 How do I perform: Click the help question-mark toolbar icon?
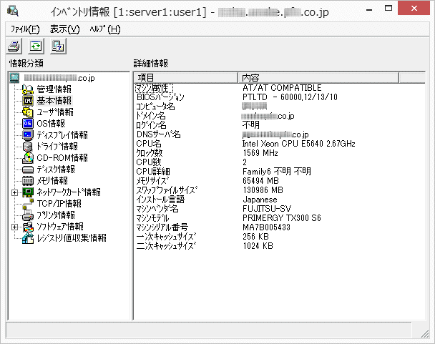[x=58, y=46]
